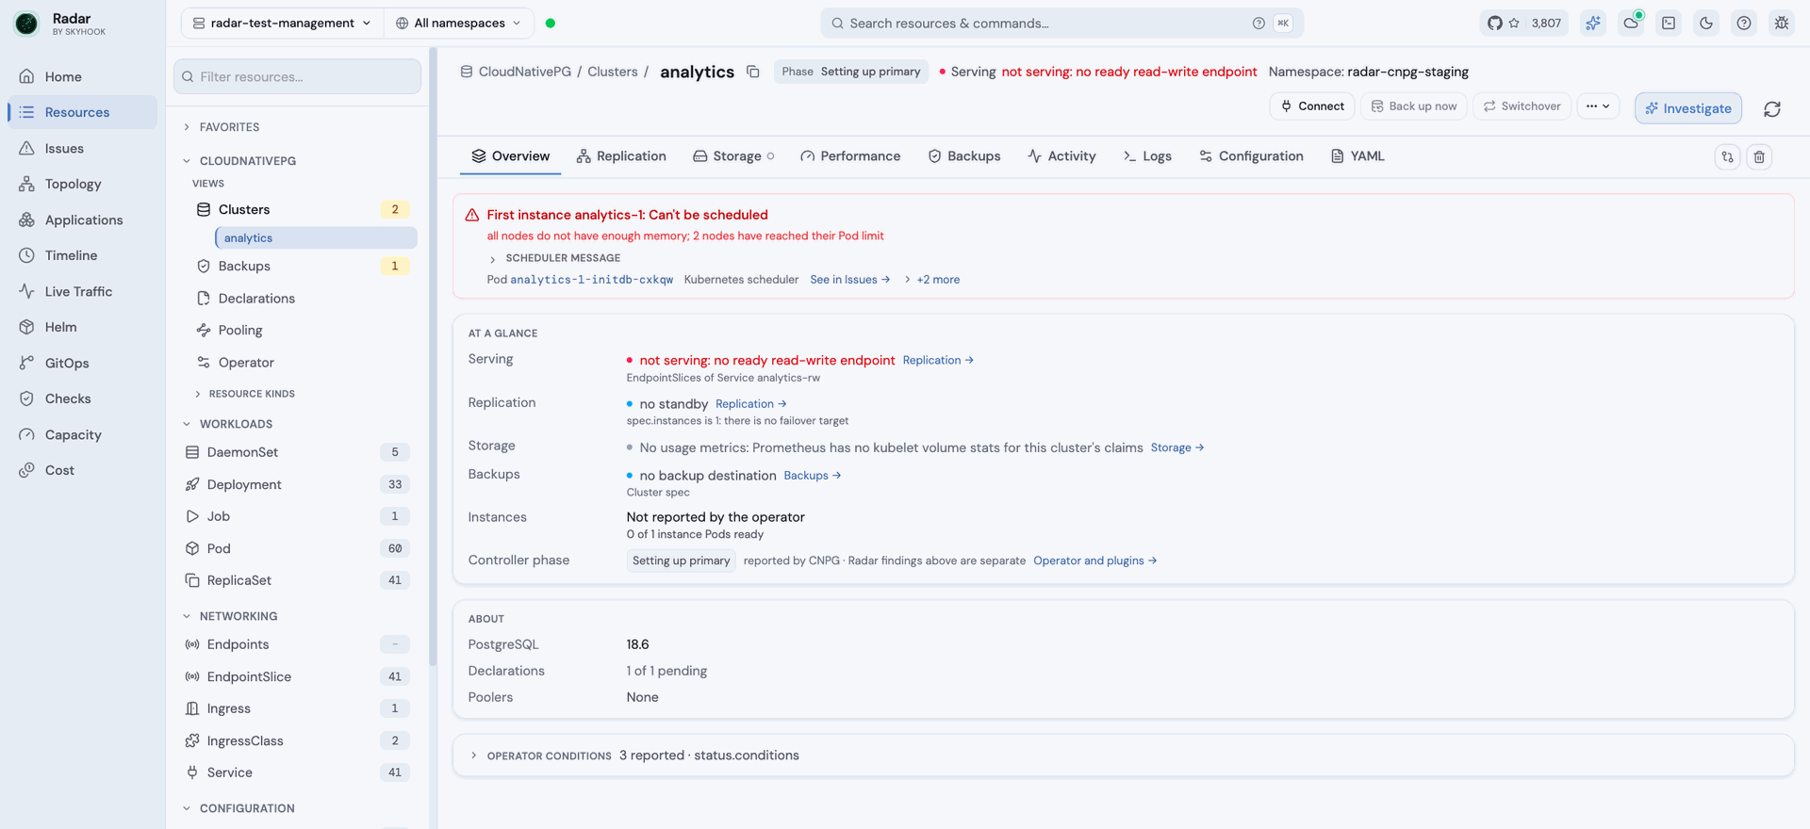This screenshot has width=1810, height=829.
Task: Navigate to GitOps in the sidebar
Action: 83,363
